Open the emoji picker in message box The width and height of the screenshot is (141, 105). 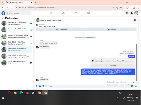[x=132, y=86]
